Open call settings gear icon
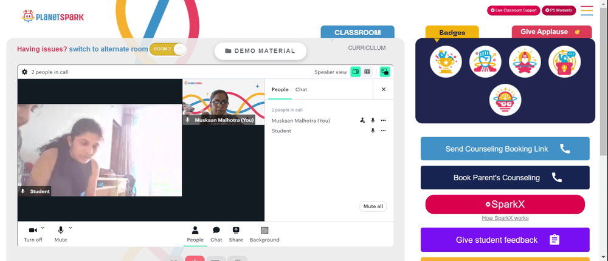The image size is (608, 261). 24,72
